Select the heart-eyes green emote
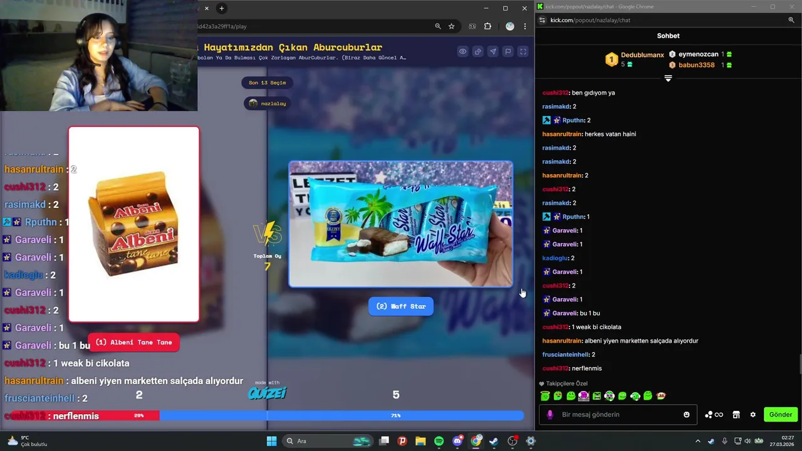The image size is (802, 451). pyautogui.click(x=558, y=396)
